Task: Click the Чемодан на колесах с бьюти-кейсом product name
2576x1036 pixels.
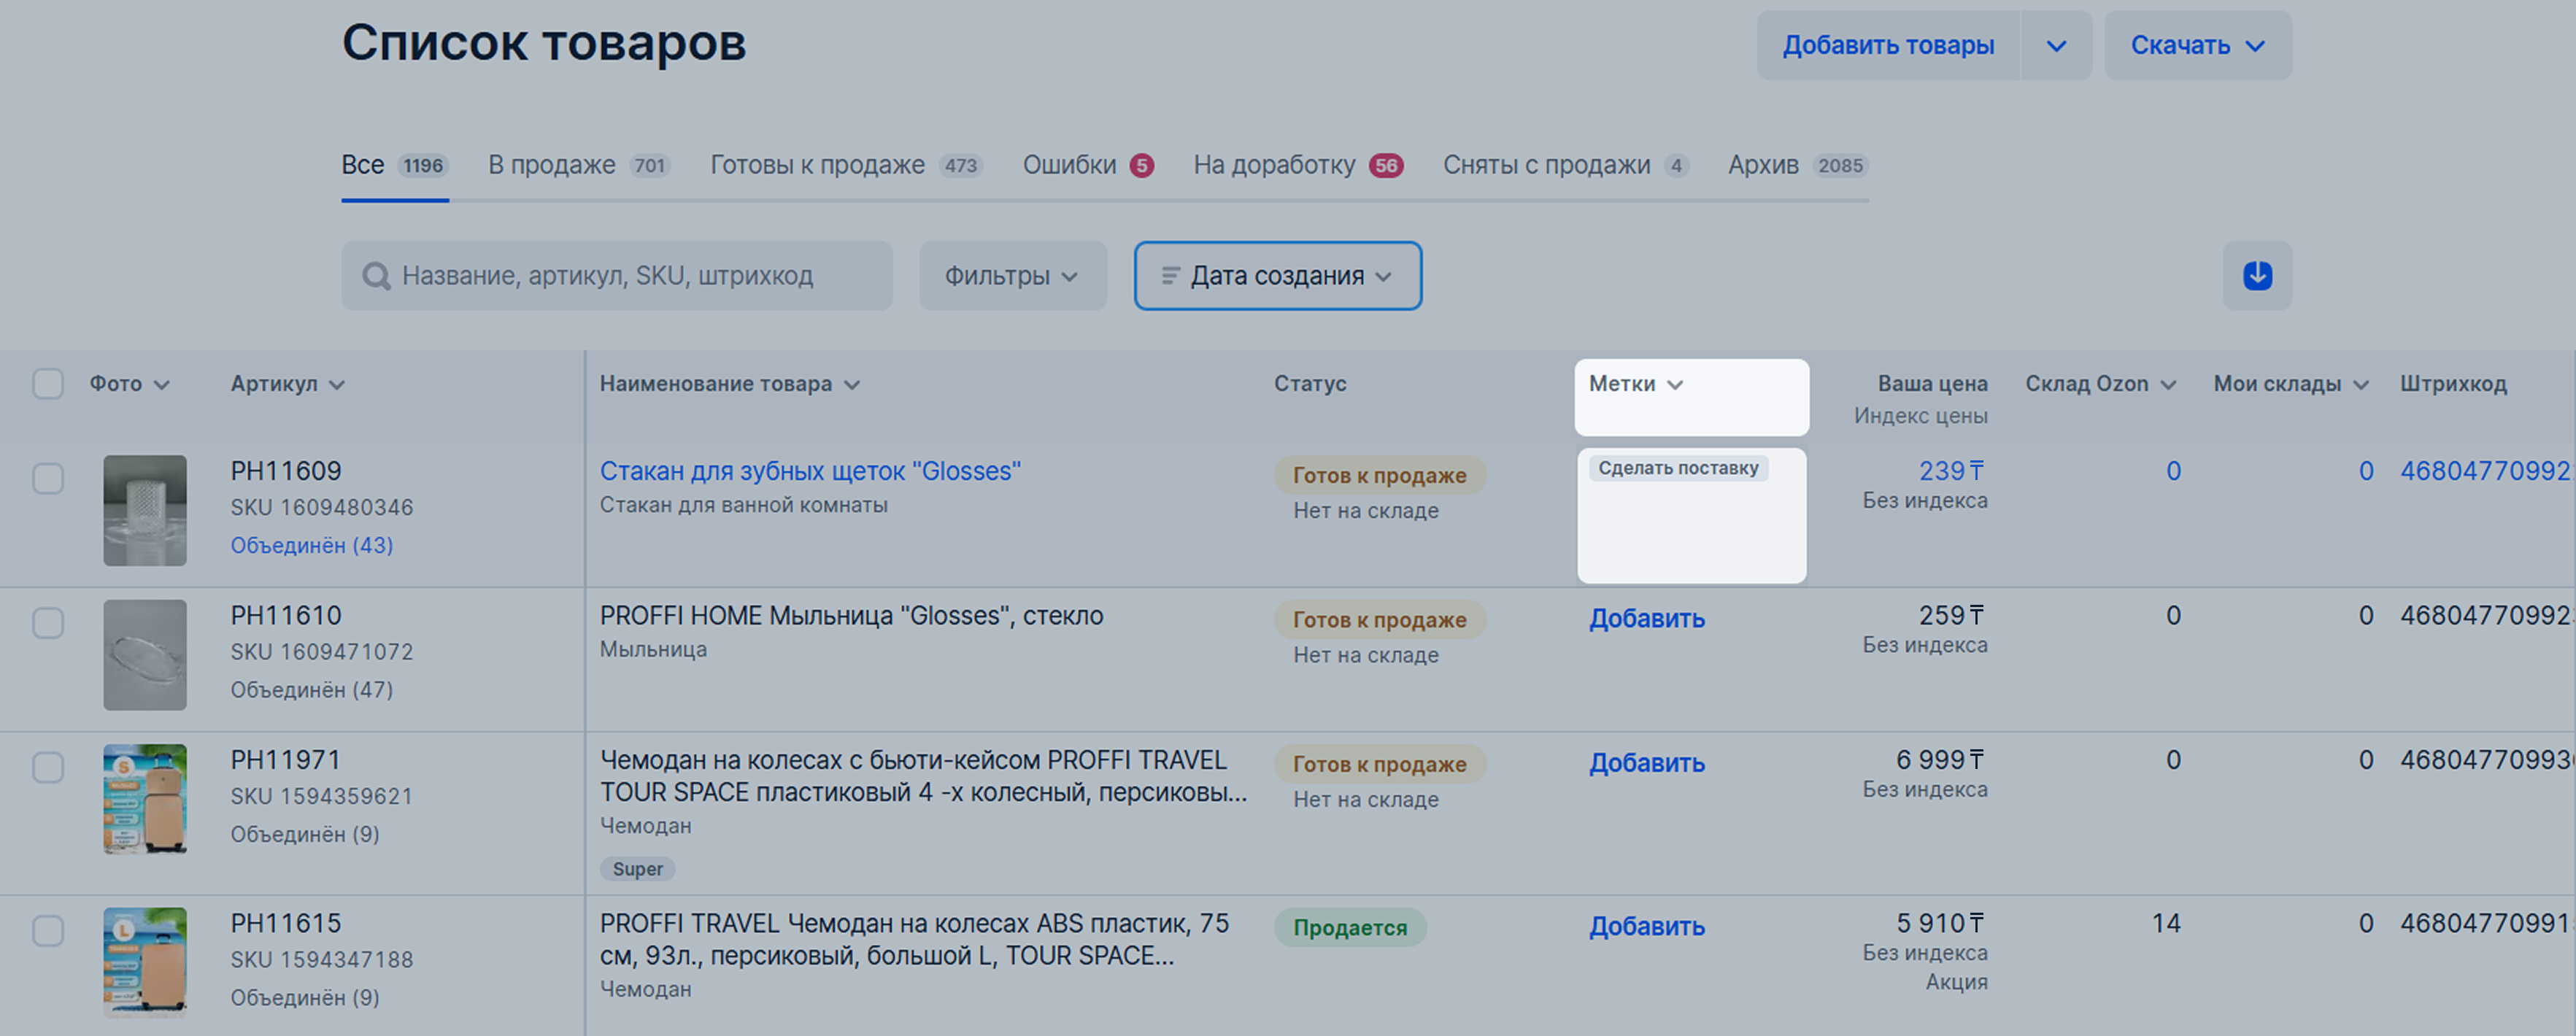Action: tap(923, 776)
